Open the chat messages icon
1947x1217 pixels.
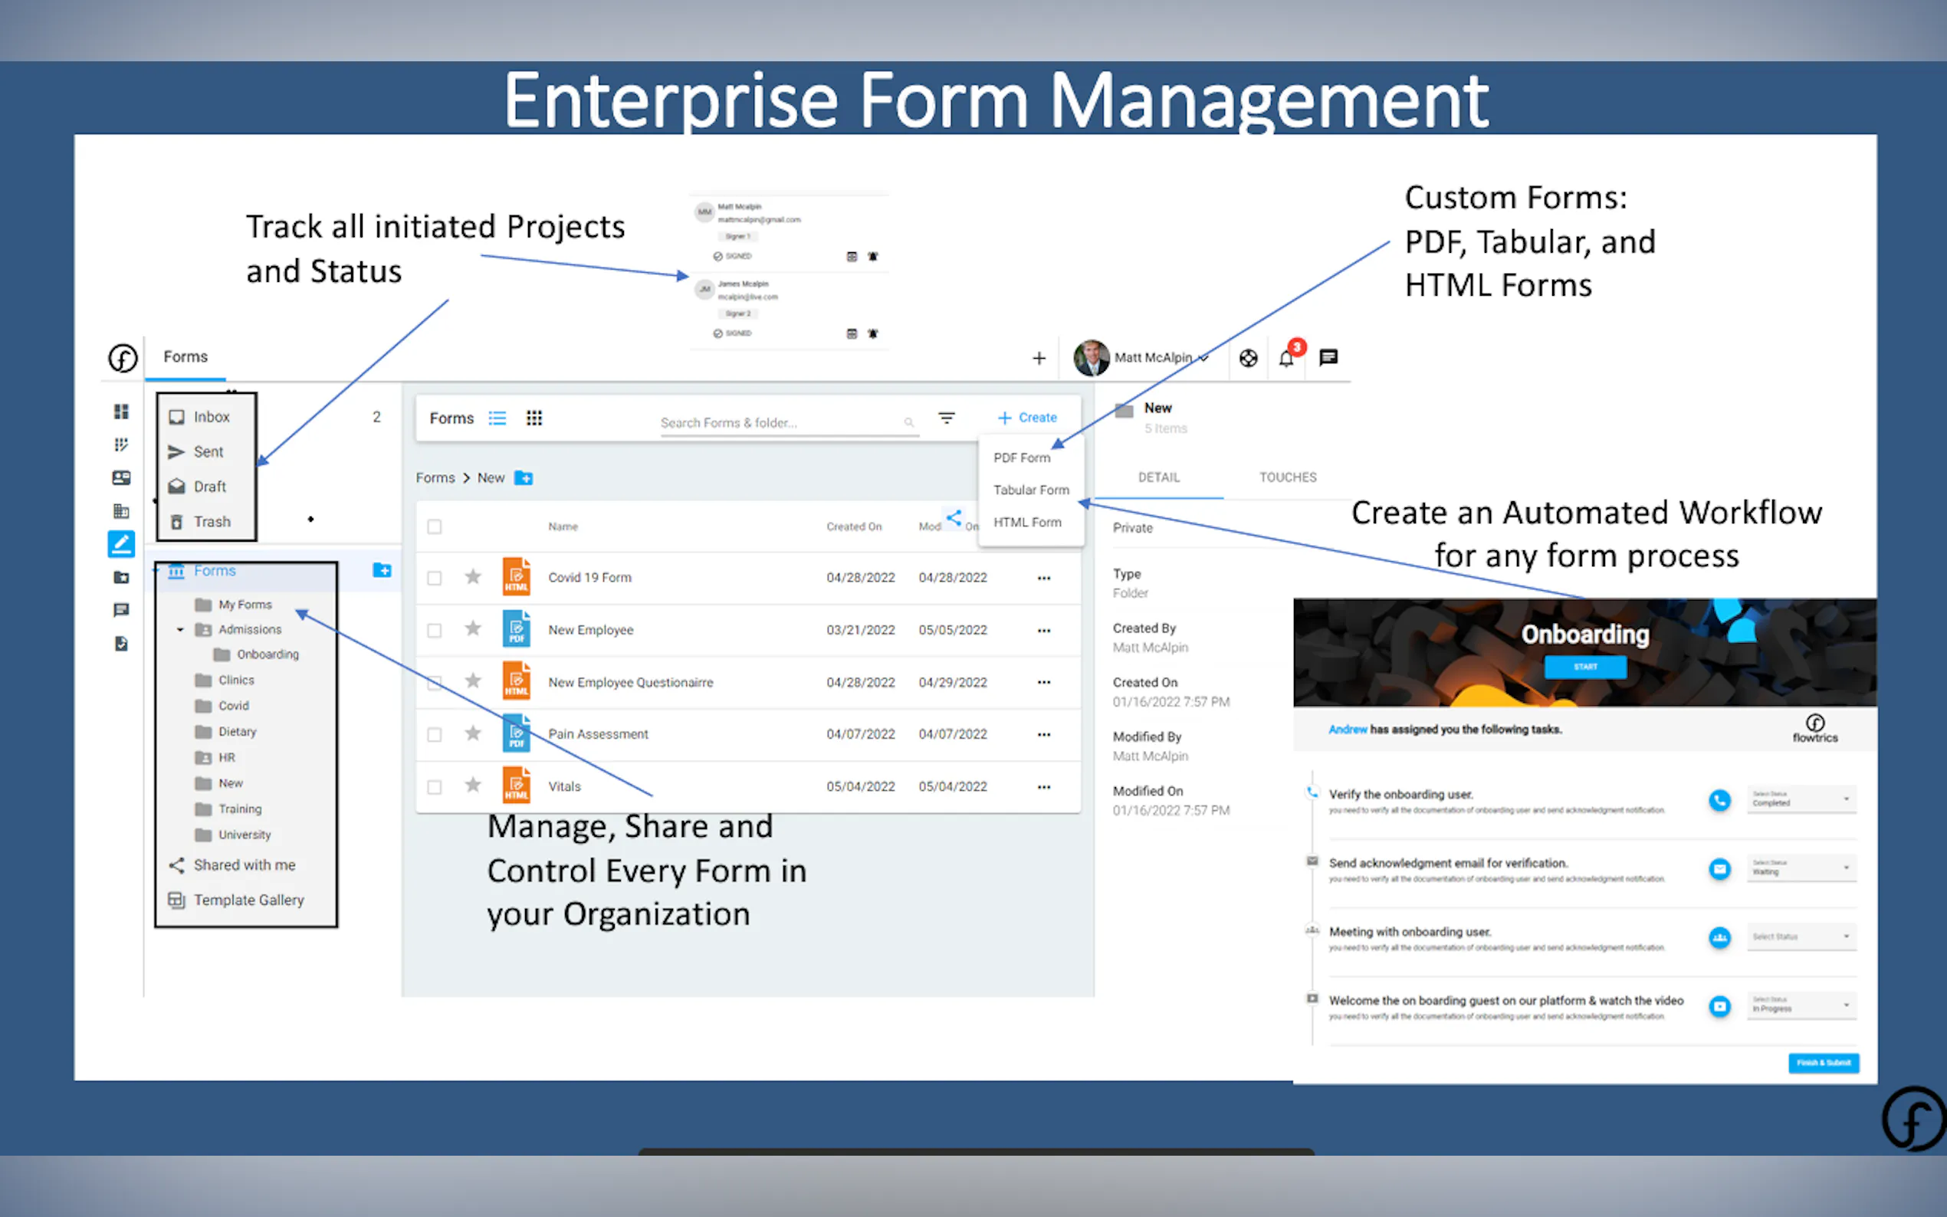[1328, 357]
